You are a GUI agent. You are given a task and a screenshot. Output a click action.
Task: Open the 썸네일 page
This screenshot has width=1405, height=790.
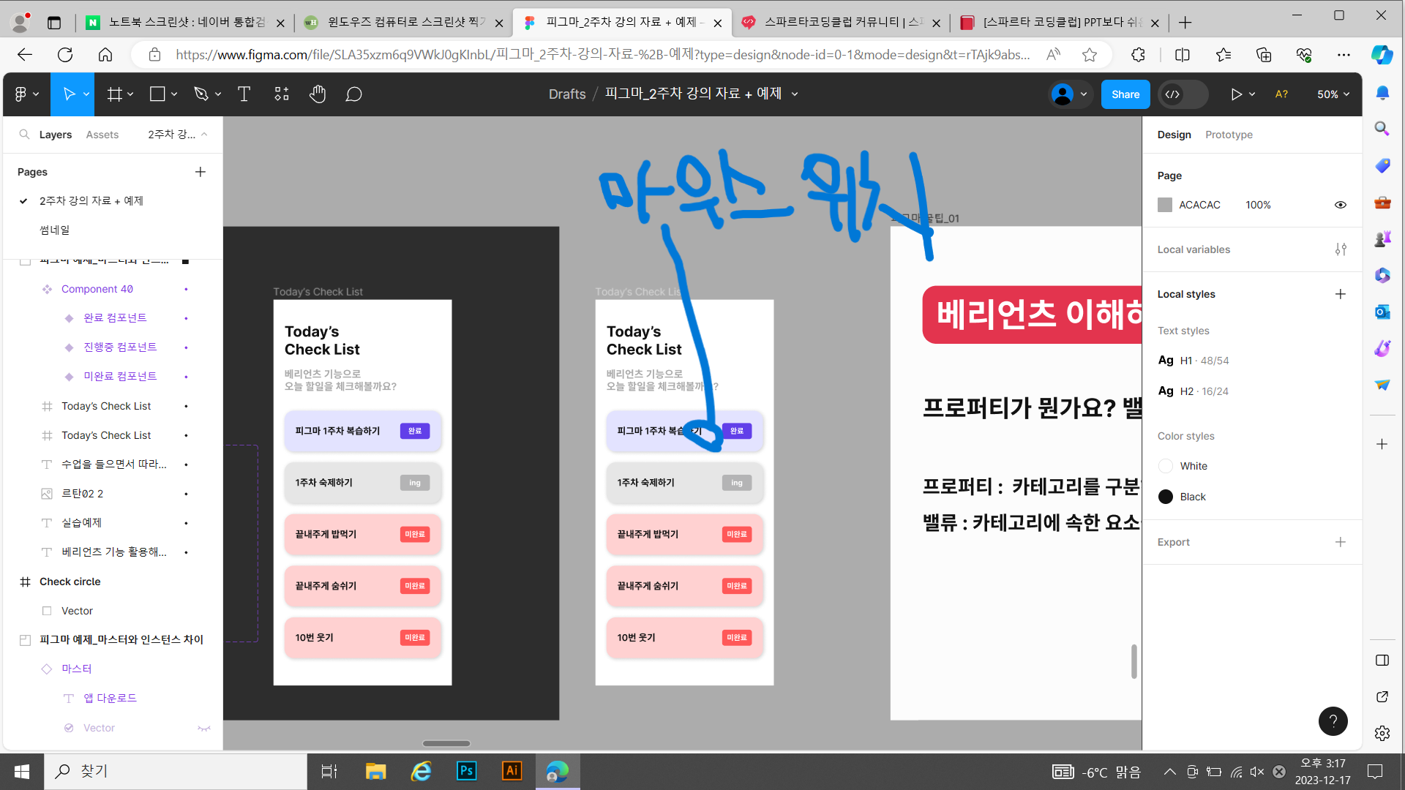55,230
